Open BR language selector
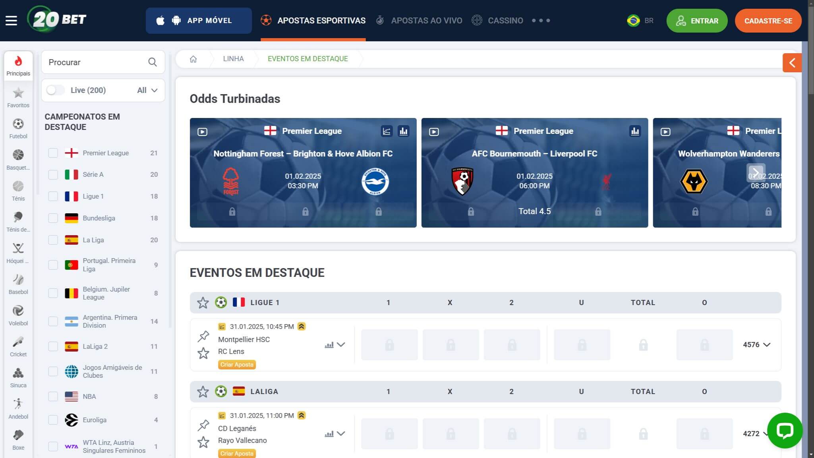Screen dimensions: 814x458 640,21
